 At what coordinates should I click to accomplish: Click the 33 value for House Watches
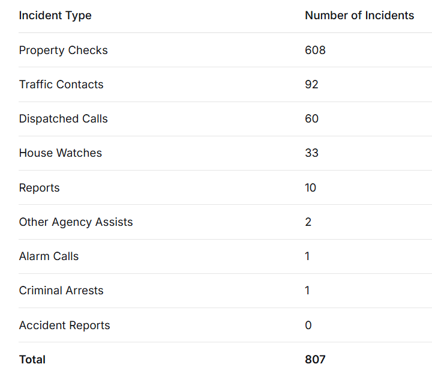(x=311, y=153)
